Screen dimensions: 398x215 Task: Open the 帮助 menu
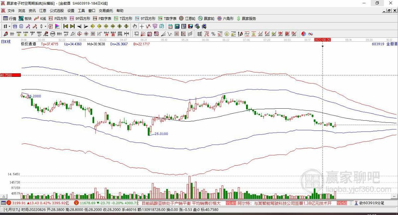click(x=120, y=11)
